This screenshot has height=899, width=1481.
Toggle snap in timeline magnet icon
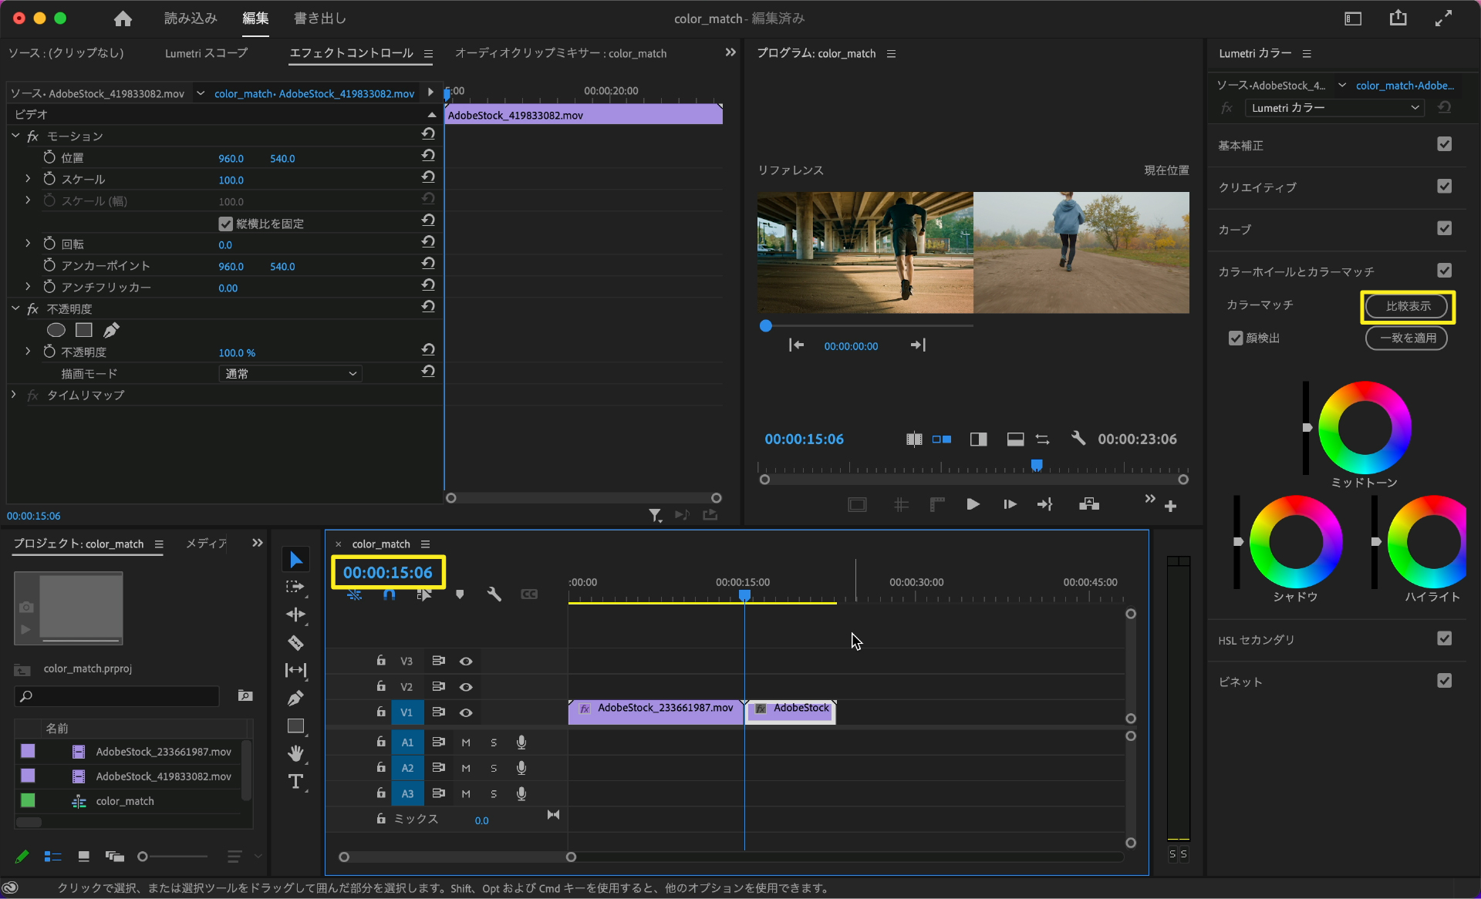coord(389,594)
